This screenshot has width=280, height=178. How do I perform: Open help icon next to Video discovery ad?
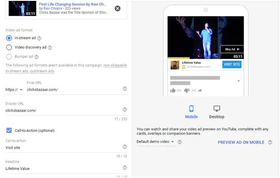(50, 47)
